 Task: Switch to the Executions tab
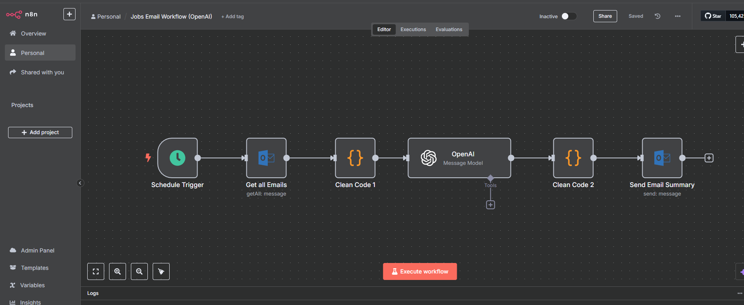[413, 29]
